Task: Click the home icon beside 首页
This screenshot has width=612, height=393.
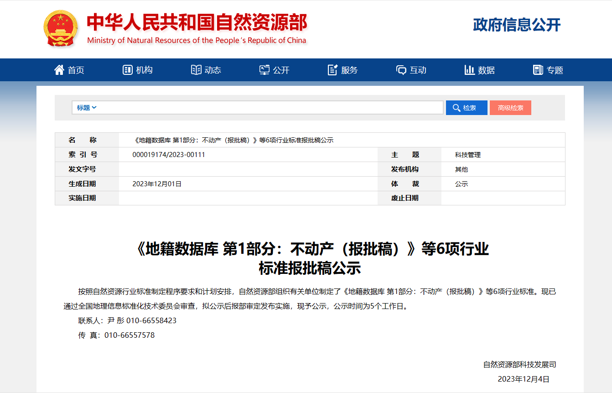Action: [58, 69]
